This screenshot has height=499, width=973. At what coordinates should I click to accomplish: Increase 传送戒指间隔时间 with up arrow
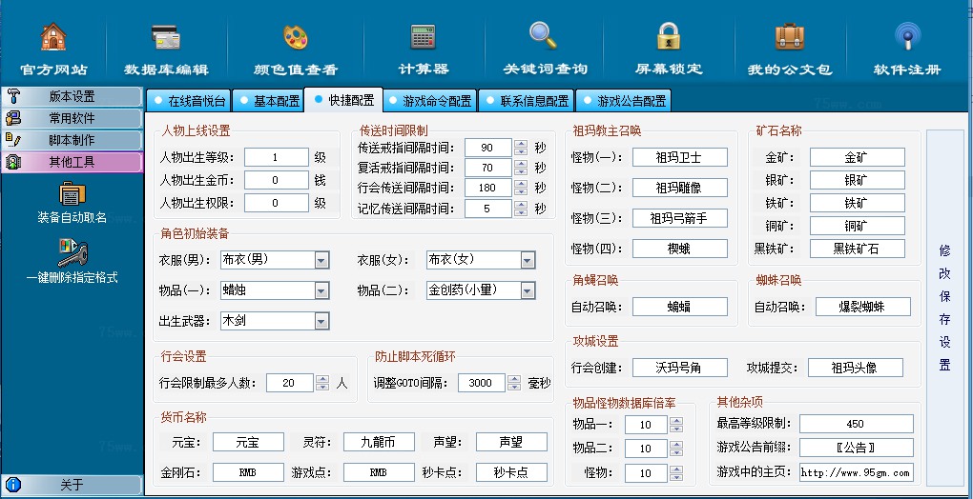pyautogui.click(x=520, y=144)
